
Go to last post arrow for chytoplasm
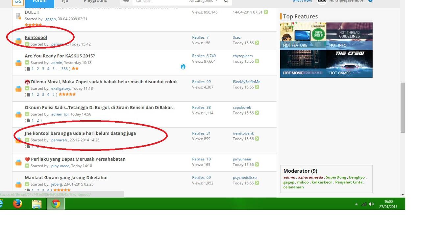click(x=257, y=61)
